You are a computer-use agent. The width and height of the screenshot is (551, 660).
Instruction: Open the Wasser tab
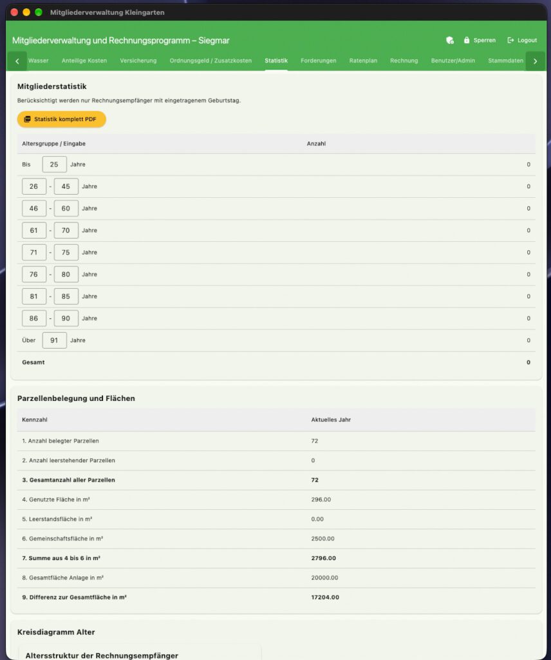point(38,61)
